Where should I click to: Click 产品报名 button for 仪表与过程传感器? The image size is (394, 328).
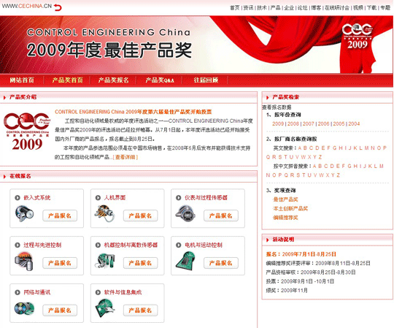pyautogui.click(x=221, y=216)
